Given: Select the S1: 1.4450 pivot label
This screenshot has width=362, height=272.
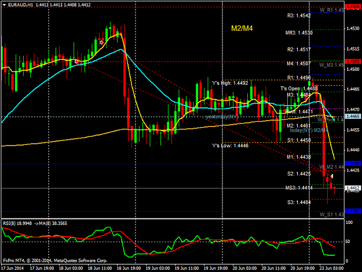Looking at the screenshot, I should pyautogui.click(x=299, y=140).
